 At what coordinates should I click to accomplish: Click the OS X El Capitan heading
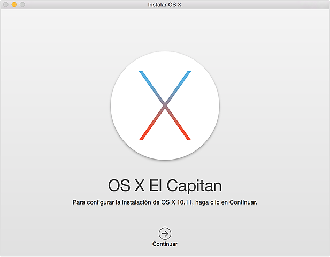pos(165,186)
